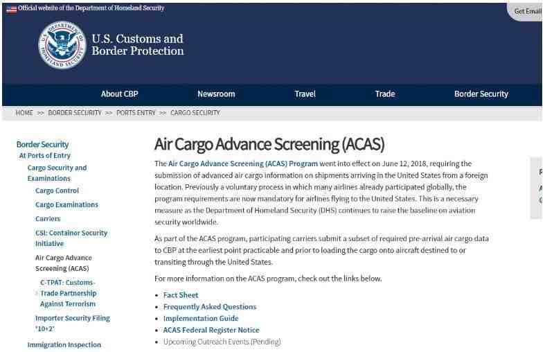Open the Trade menu
Screen dimensions: 545x352
[x=385, y=94]
